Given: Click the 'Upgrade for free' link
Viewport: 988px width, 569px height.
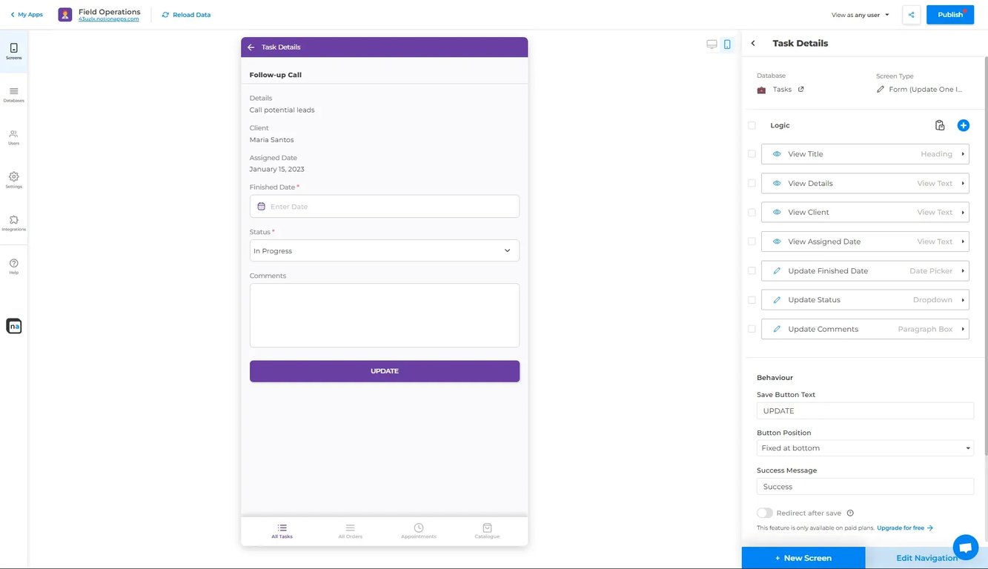Looking at the screenshot, I should point(904,528).
